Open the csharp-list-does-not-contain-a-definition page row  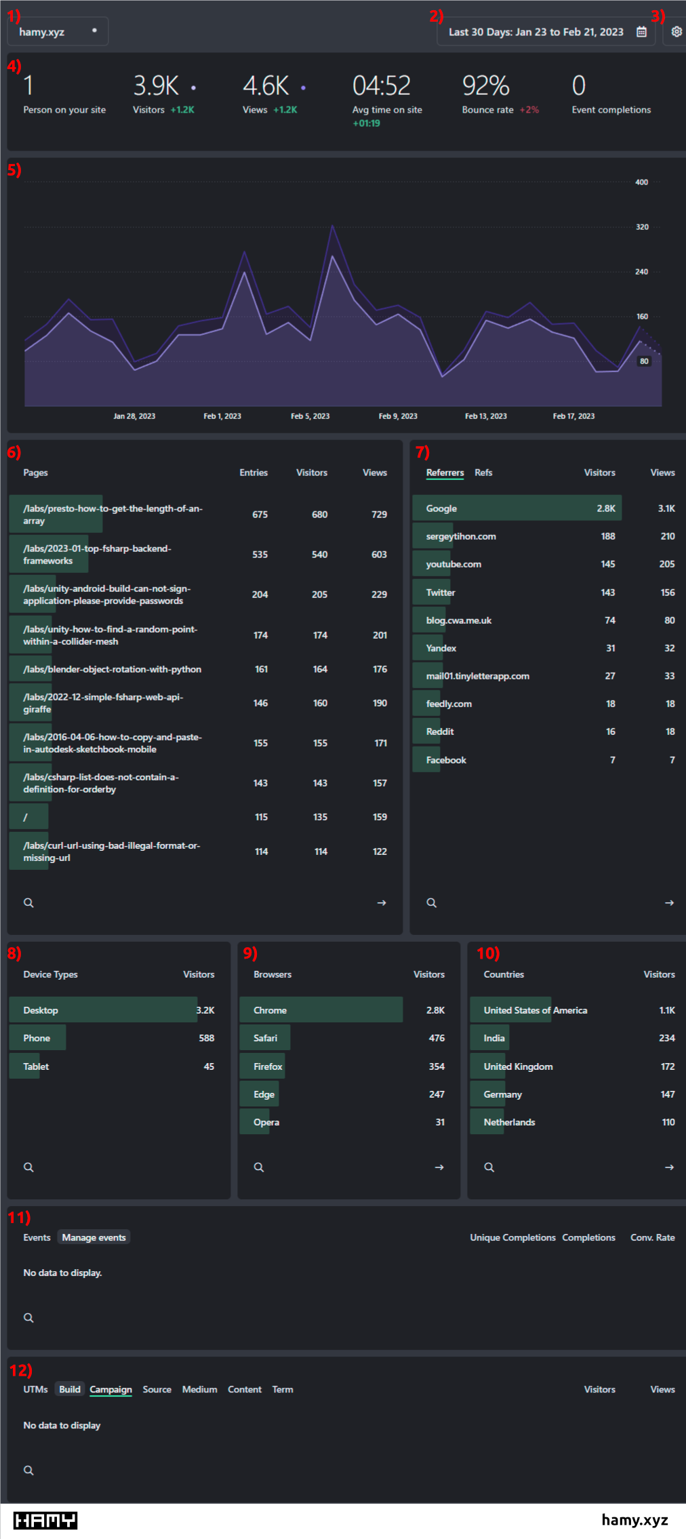(x=205, y=783)
